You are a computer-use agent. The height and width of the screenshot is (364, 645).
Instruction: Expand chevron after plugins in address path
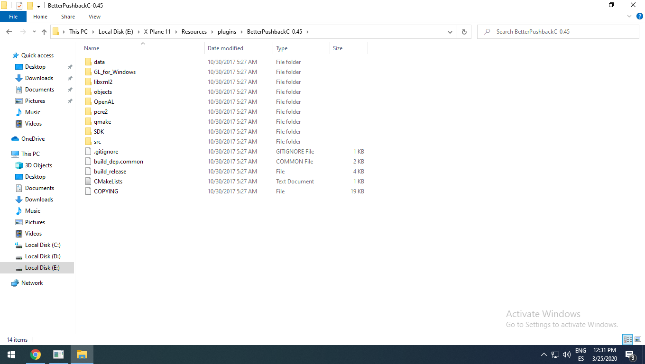pos(241,32)
